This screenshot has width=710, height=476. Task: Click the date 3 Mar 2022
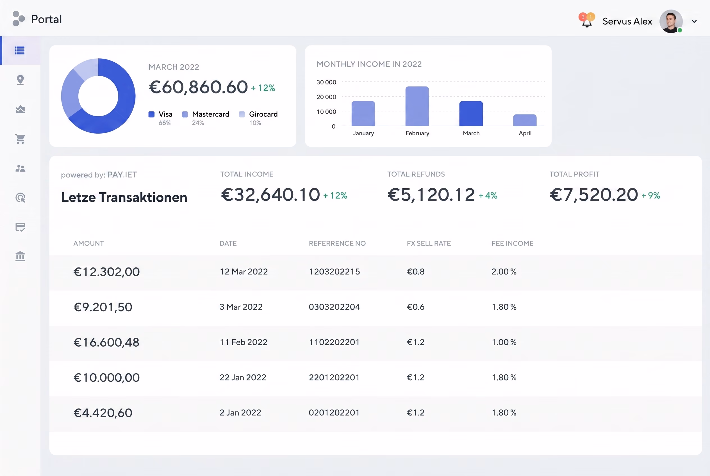click(x=241, y=306)
